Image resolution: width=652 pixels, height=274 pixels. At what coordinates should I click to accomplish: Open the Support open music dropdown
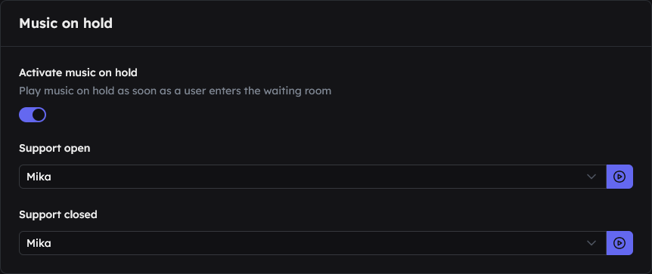coord(312,177)
